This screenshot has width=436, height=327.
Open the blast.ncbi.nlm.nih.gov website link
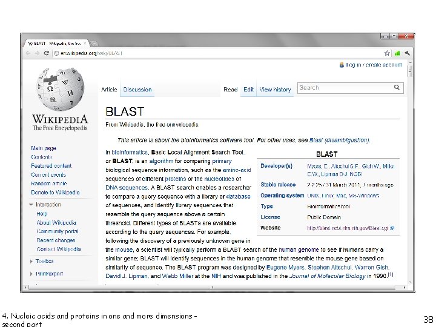348,228
